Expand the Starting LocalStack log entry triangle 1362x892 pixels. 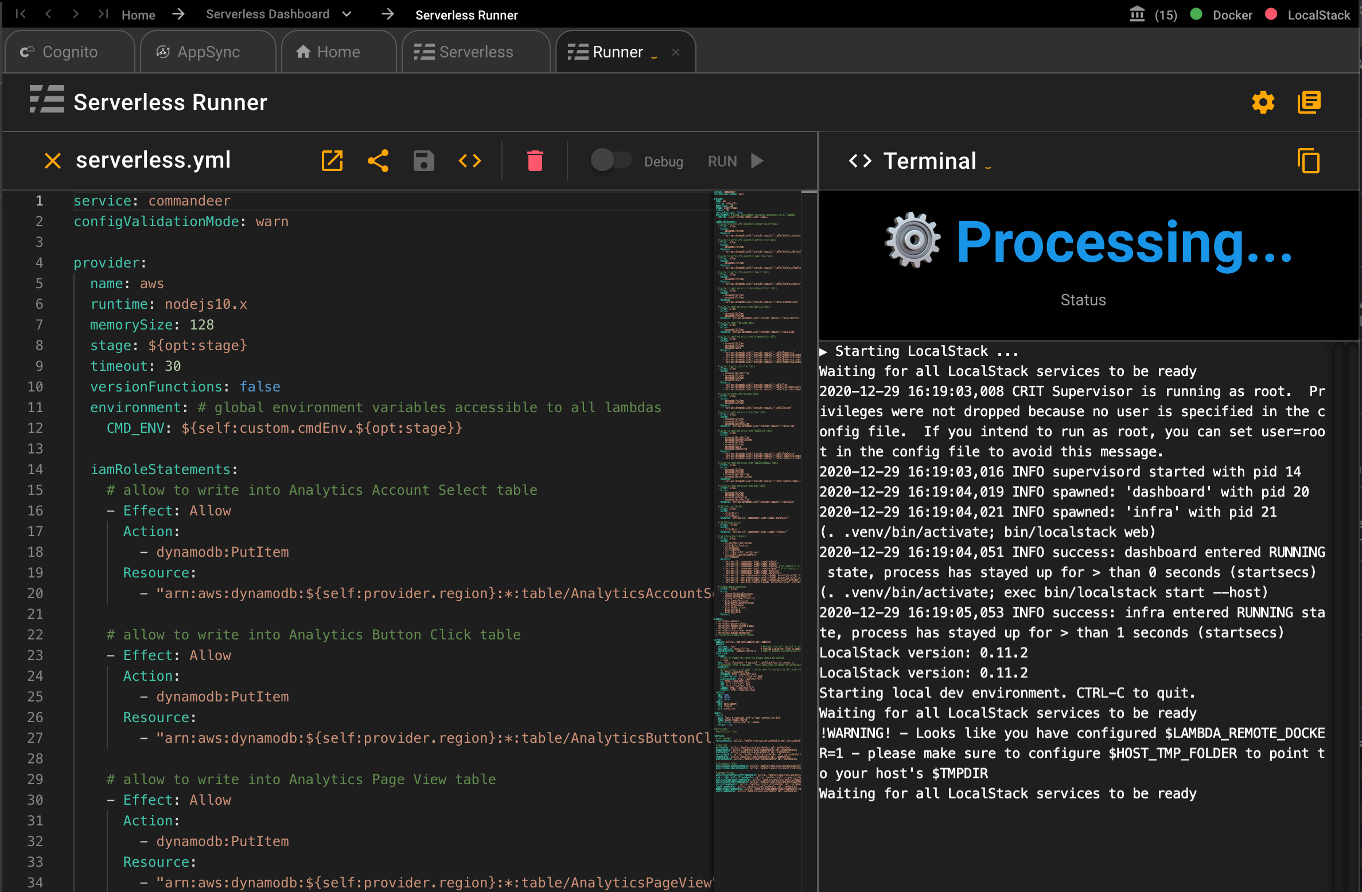tap(824, 351)
